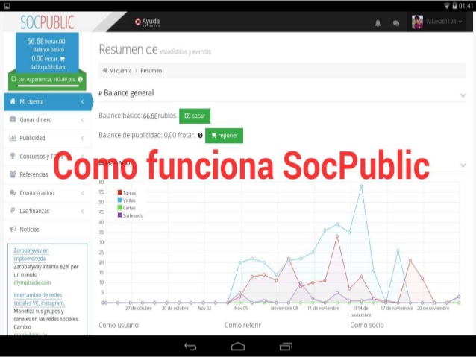
Task: Open Noticias from the sidebar
Action: [x=29, y=230]
